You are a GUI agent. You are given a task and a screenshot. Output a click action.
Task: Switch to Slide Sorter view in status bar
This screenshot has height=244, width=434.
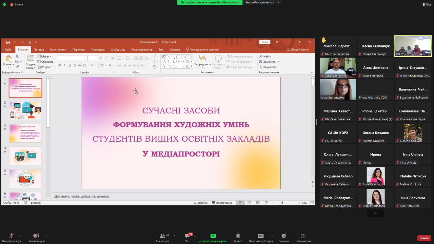click(249, 203)
